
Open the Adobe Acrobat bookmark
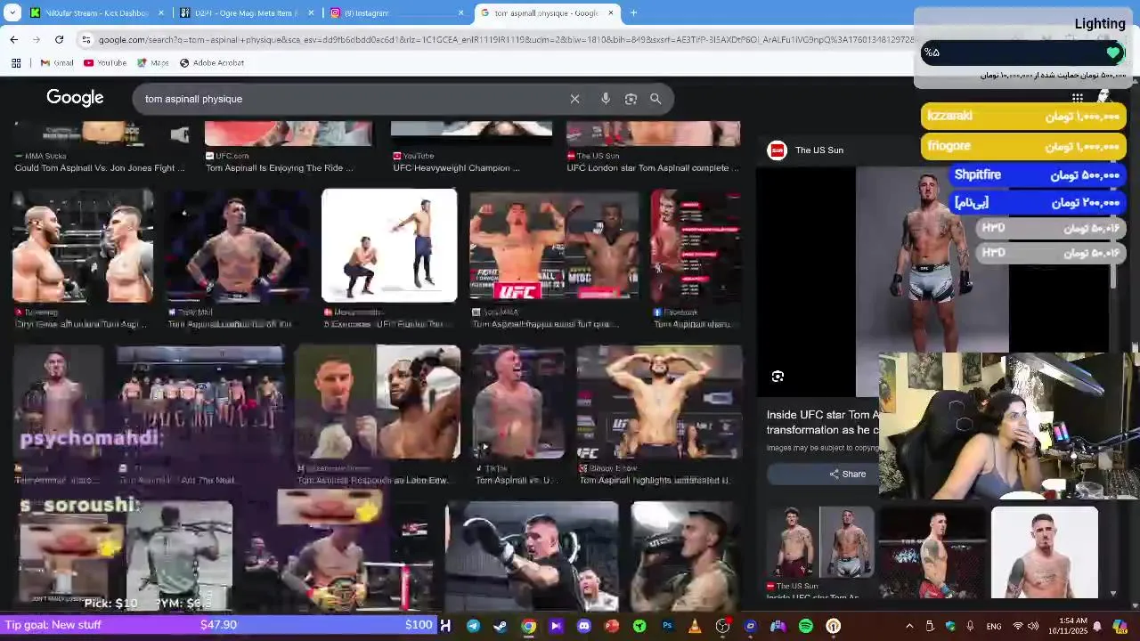pos(212,62)
